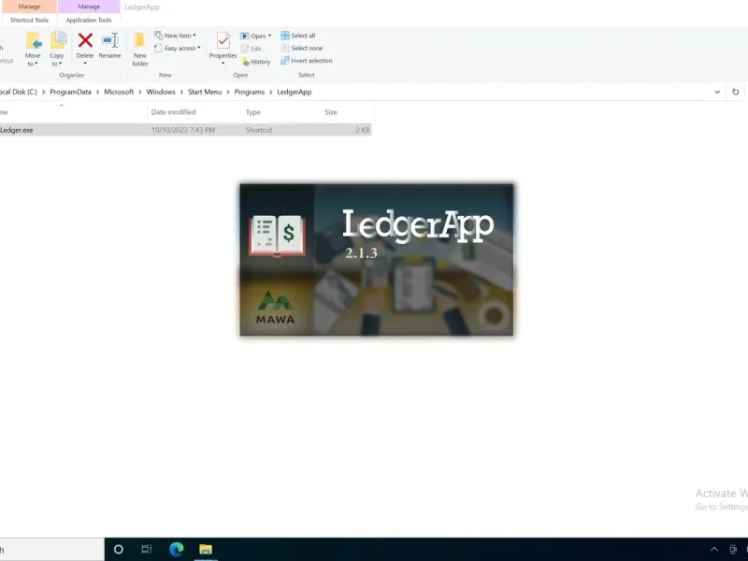Click the 2 KB size cell
The width and height of the screenshot is (748, 561).
point(362,130)
